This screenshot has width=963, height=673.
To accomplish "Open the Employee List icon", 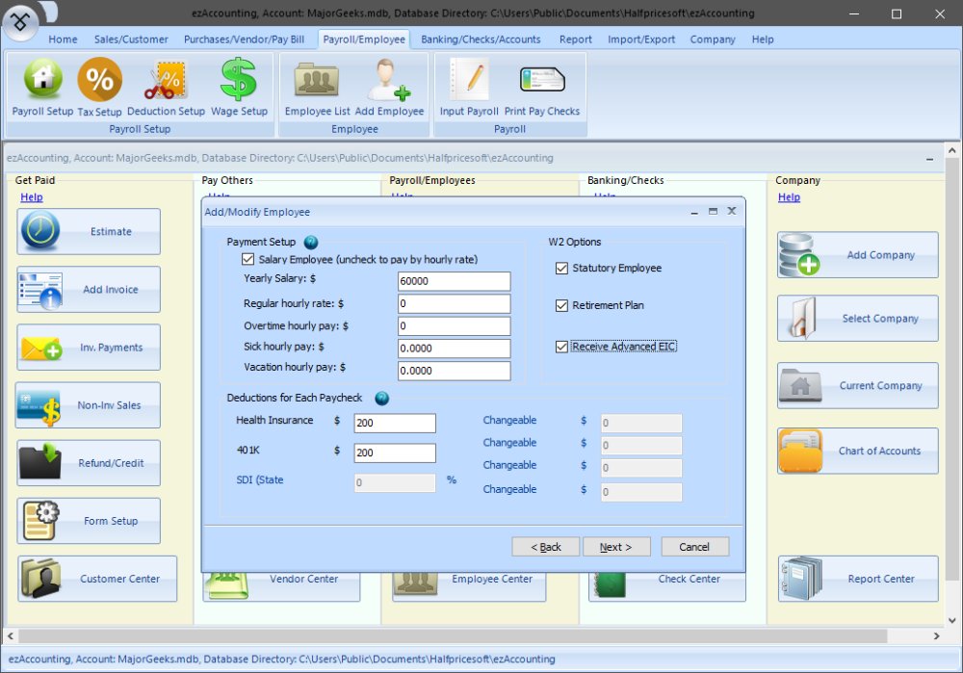I will click(317, 87).
